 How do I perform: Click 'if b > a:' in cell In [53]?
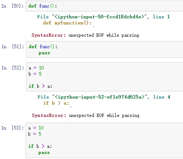[40, 146]
